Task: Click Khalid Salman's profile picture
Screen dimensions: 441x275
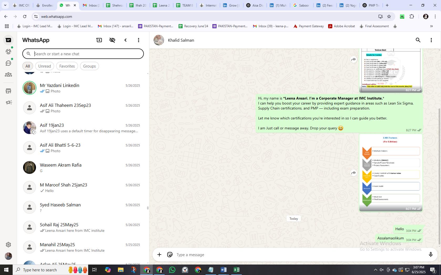Action: pos(159,40)
